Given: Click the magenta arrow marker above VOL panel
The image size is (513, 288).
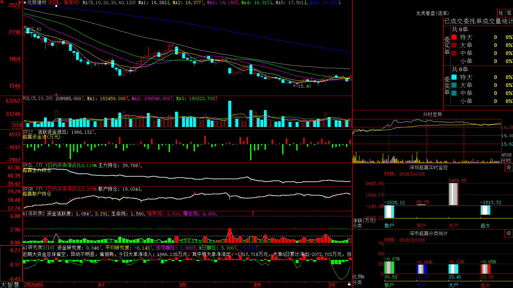Looking at the screenshot, I should [x=56, y=95].
